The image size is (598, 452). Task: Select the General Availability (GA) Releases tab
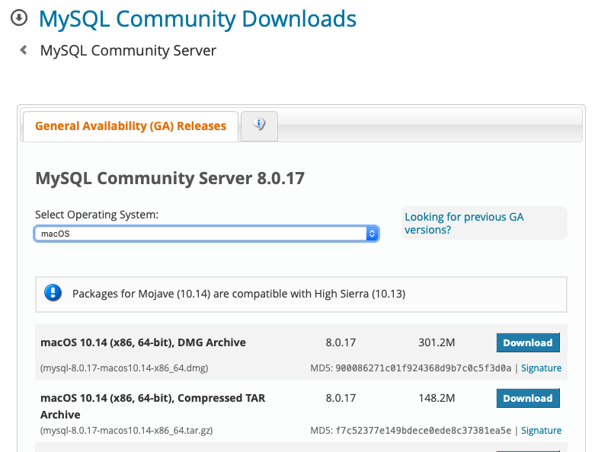click(131, 126)
